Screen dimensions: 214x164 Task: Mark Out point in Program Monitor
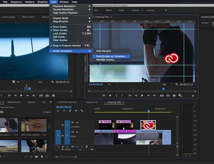(122, 96)
